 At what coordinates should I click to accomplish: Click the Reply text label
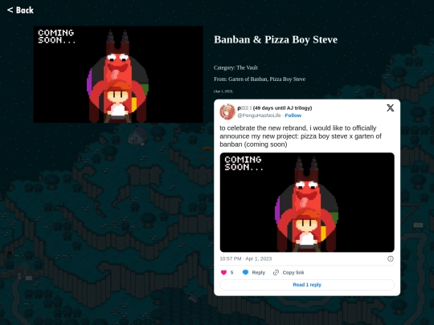259,273
